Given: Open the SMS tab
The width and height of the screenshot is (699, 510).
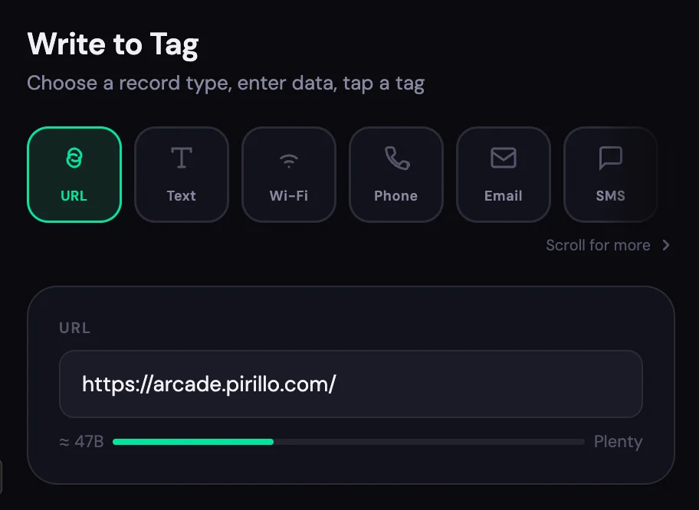Looking at the screenshot, I should 610,175.
